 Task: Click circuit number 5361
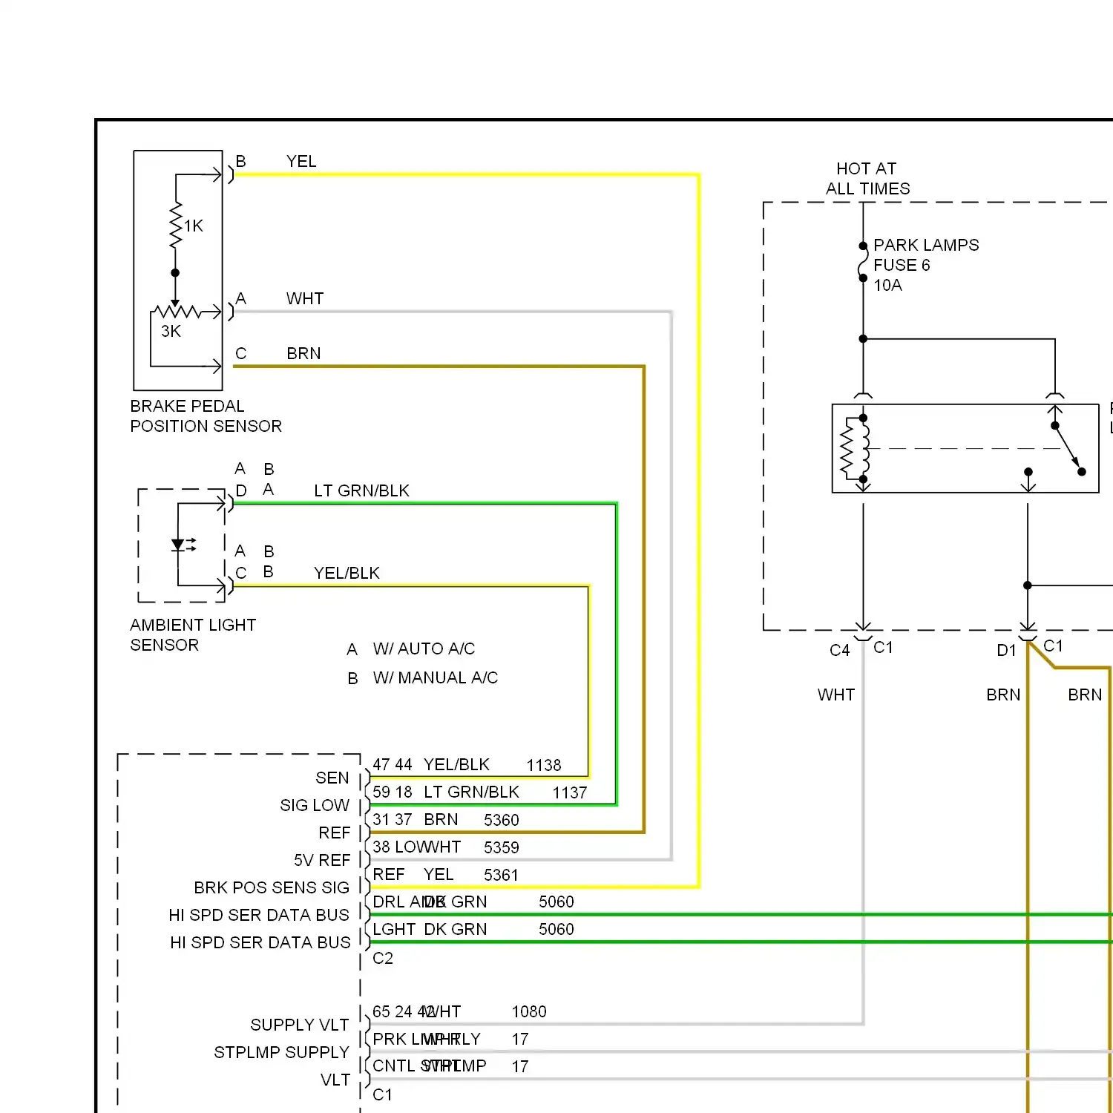[501, 875]
